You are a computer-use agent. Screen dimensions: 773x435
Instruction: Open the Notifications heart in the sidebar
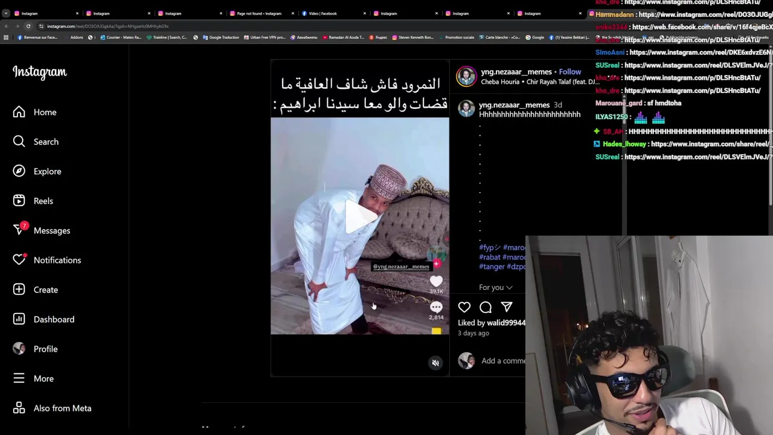[19, 260]
